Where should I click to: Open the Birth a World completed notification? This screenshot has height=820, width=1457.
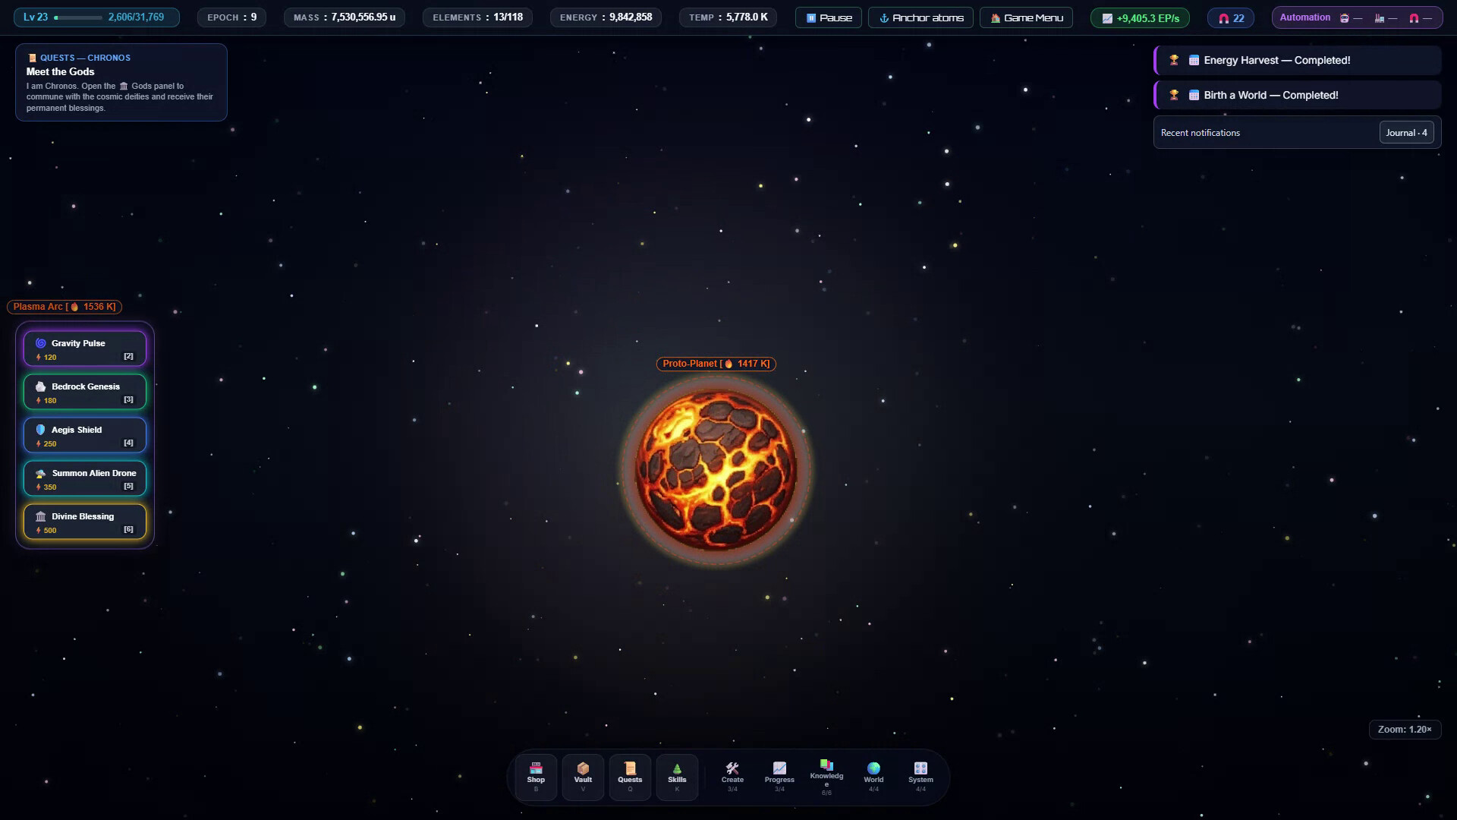pos(1298,95)
